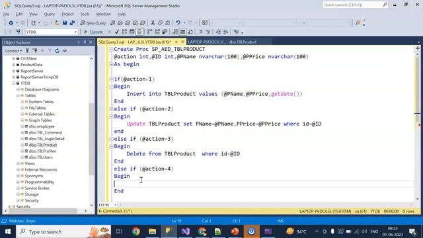
Task: Click the Save All icon
Action: pyautogui.click(x=72, y=23)
